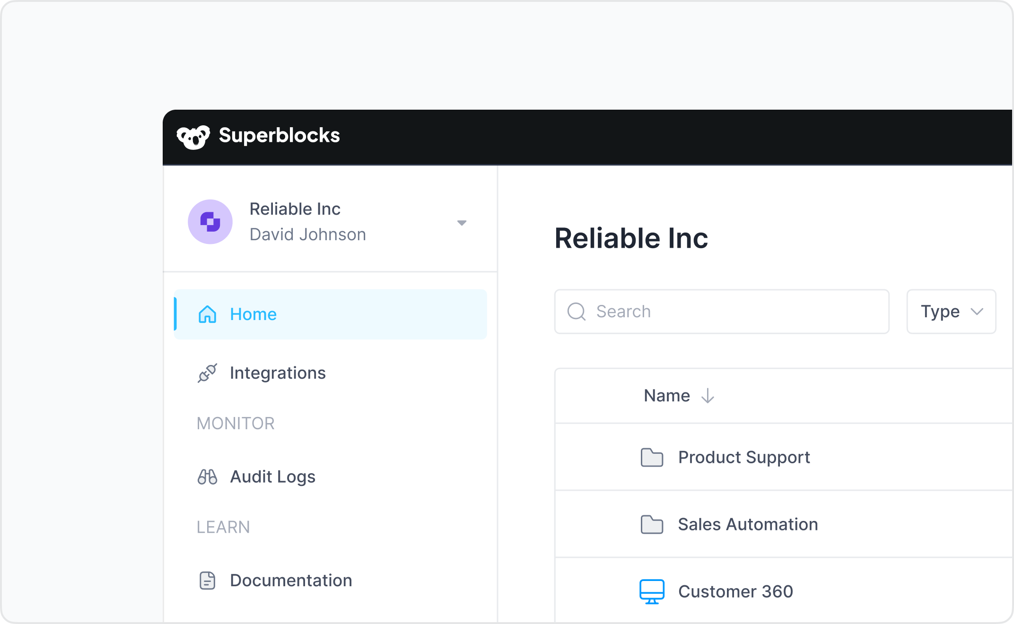Open the Documentation link
The image size is (1014, 624).
coord(291,581)
